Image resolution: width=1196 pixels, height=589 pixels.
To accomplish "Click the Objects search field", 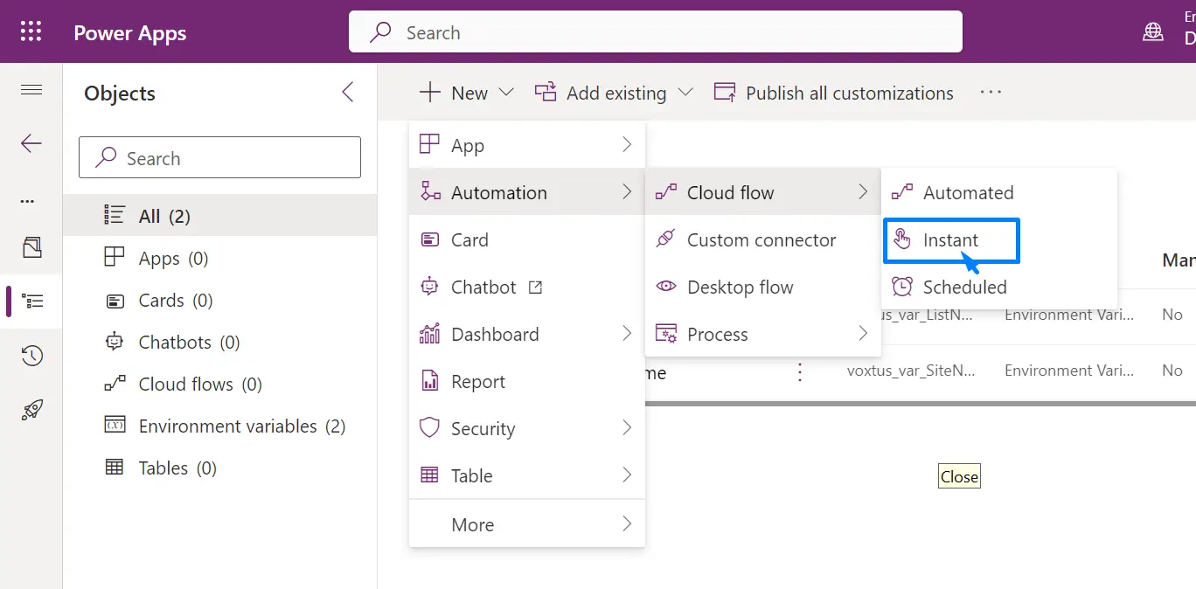I will click(x=219, y=158).
